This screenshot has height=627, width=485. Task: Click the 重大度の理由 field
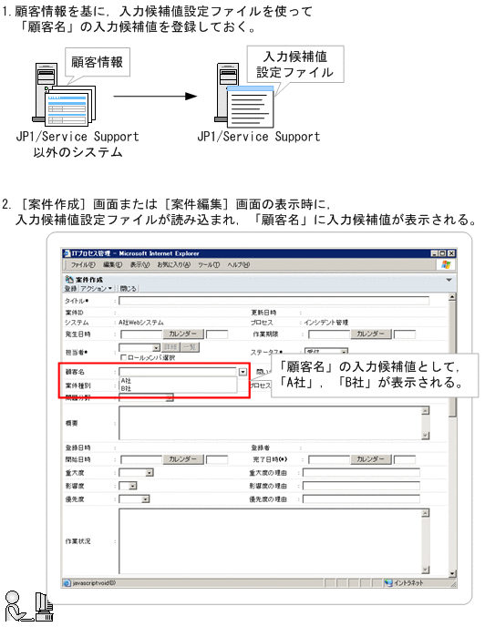coord(361,473)
